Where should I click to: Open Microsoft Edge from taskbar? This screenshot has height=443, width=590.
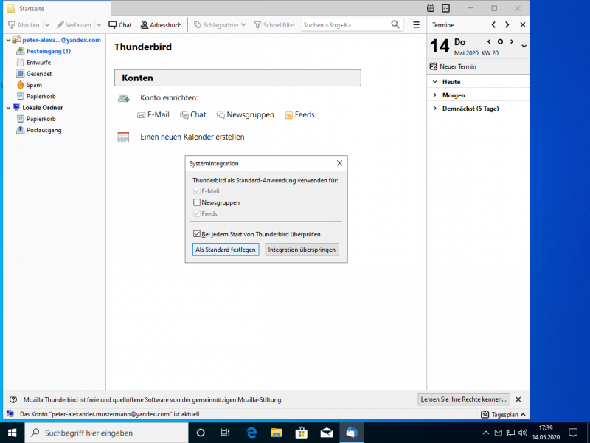point(251,433)
